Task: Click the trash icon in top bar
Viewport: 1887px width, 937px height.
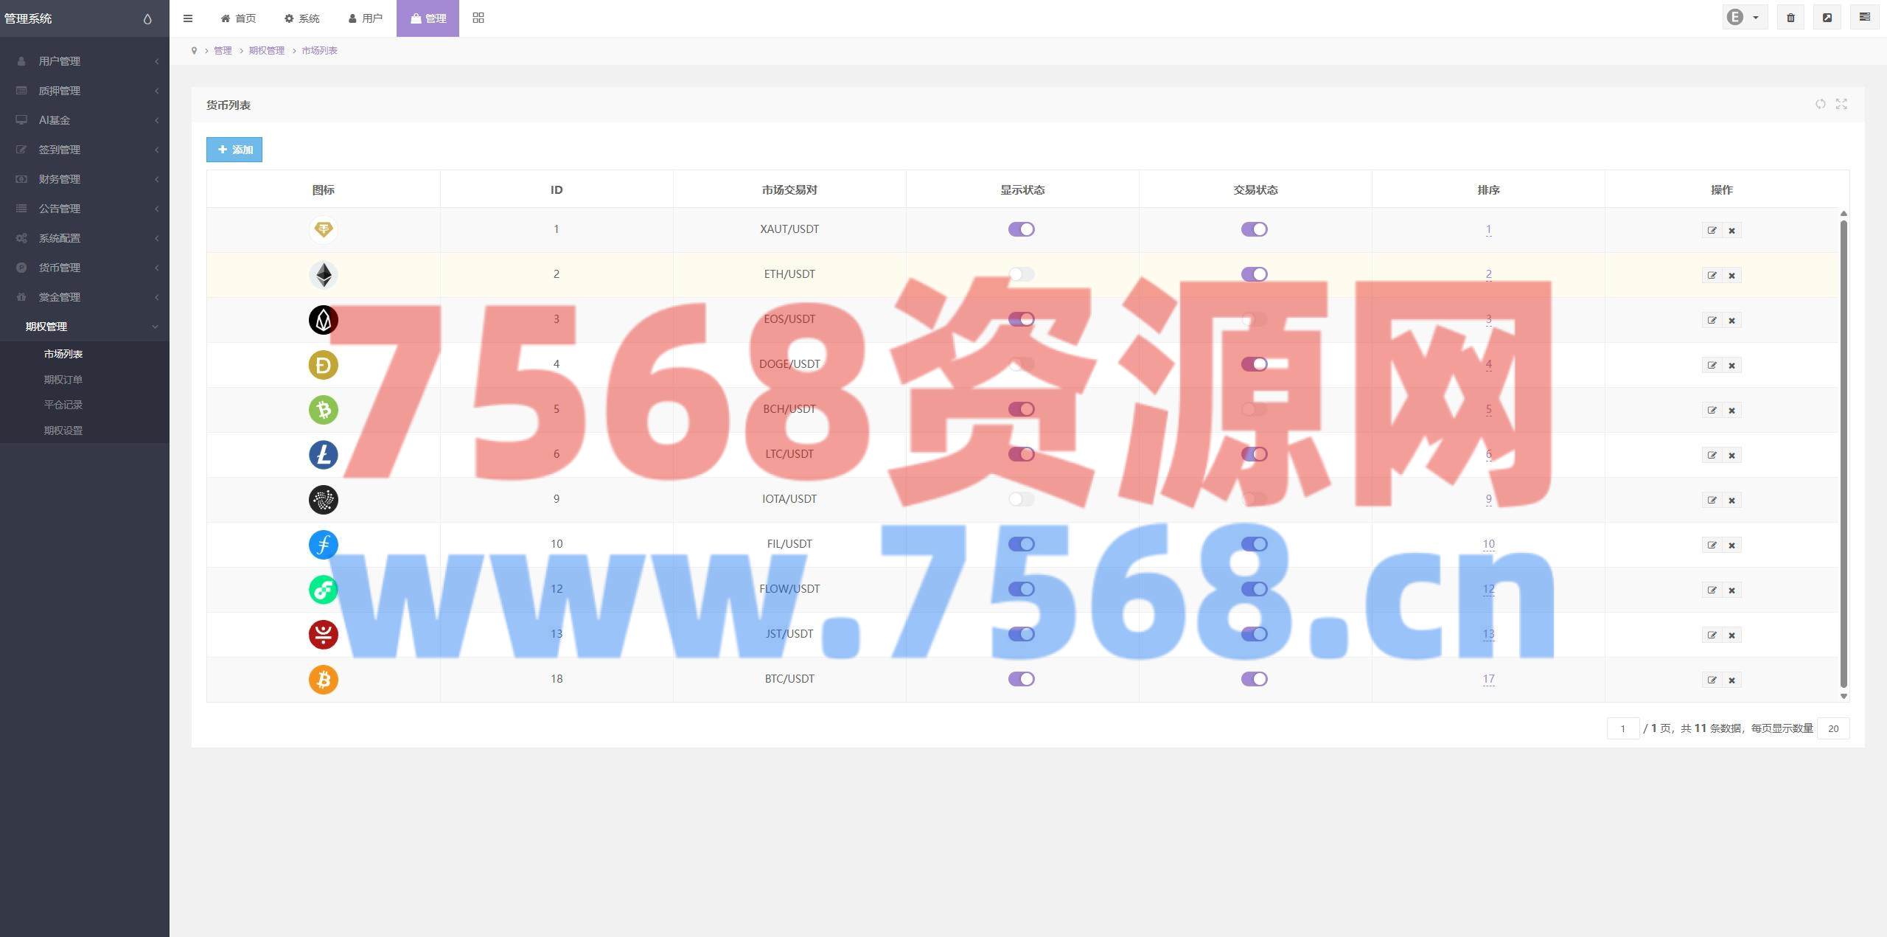Action: [x=1790, y=18]
